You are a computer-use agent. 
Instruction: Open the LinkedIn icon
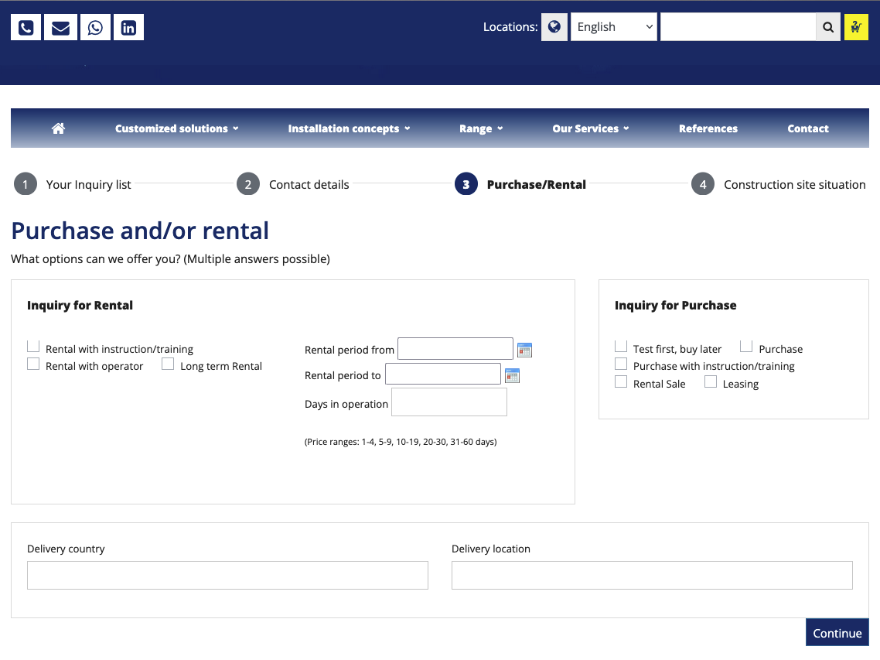128,28
